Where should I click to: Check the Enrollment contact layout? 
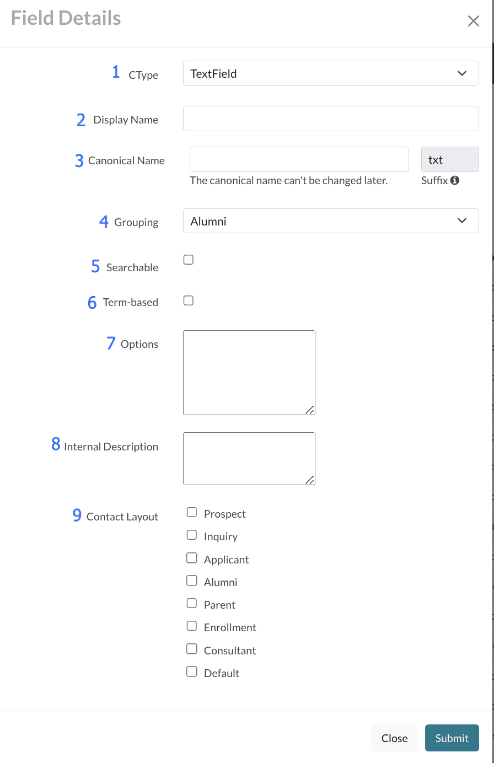(191, 625)
